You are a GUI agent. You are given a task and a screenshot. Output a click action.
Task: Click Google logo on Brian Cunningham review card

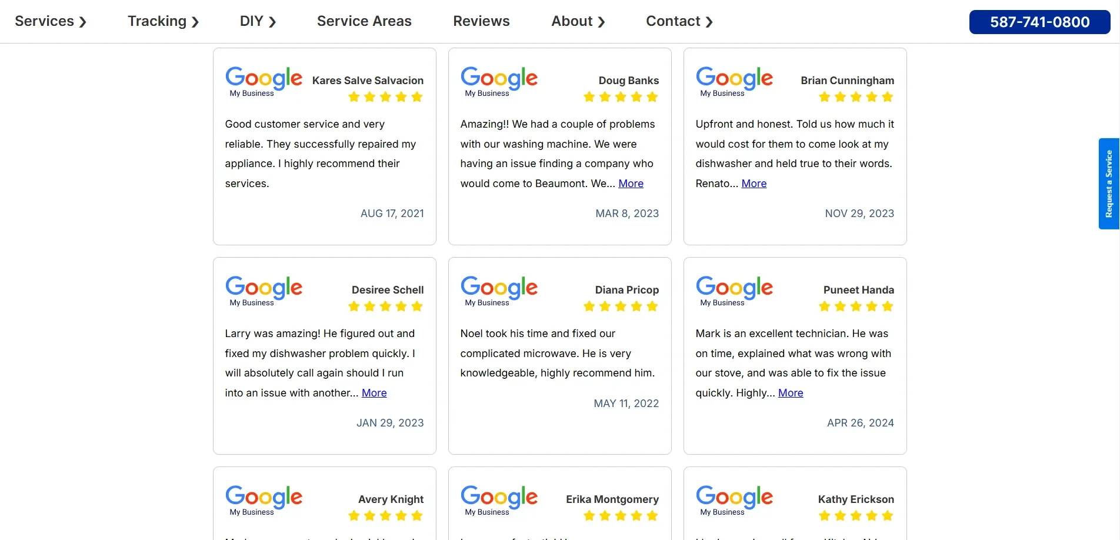click(x=734, y=81)
